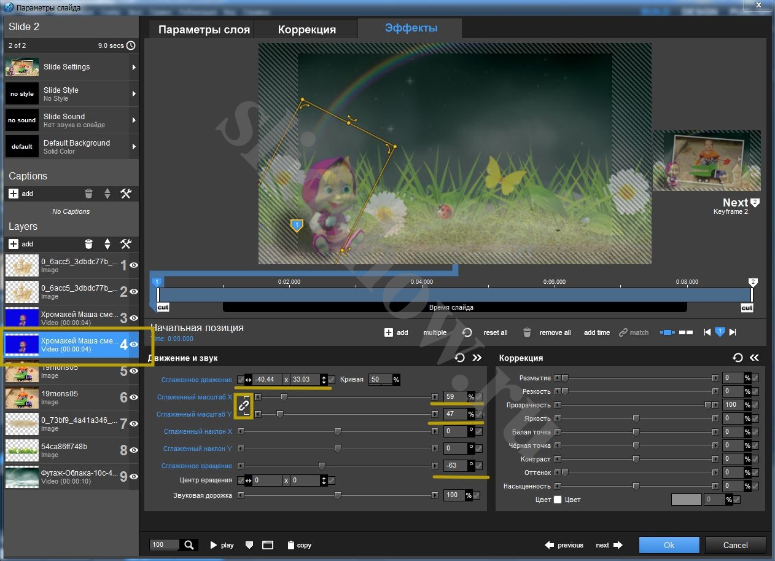Viewport: 775px width, 561px height.
Task: Hide layer 1 with its eye icon
Action: pyautogui.click(x=133, y=265)
